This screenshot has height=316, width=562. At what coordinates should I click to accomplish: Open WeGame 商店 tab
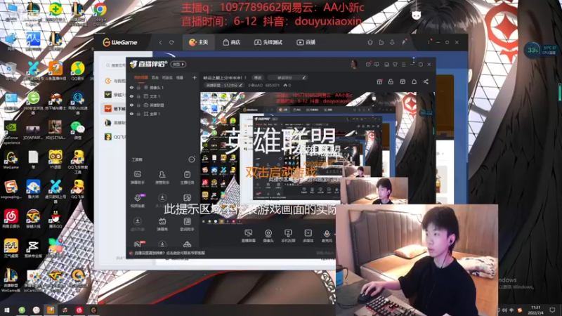point(232,42)
